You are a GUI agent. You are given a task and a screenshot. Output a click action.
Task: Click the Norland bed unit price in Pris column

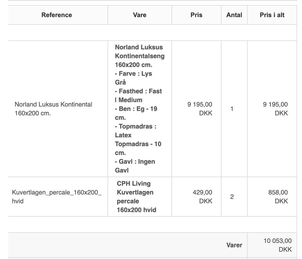[x=200, y=109]
